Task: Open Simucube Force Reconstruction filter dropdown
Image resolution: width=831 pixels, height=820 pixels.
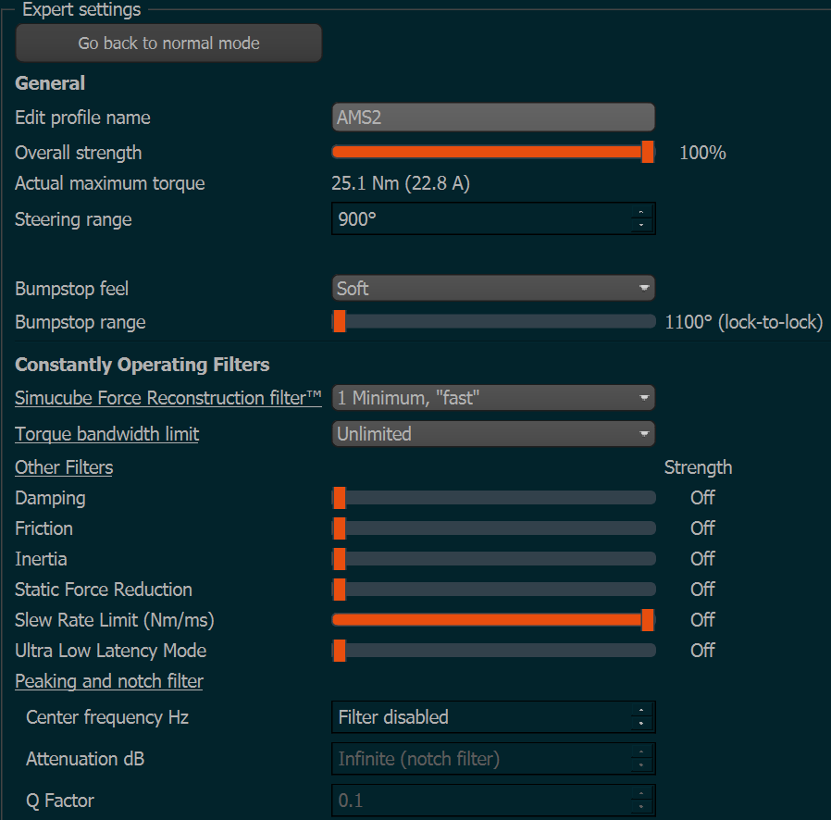Action: point(492,398)
